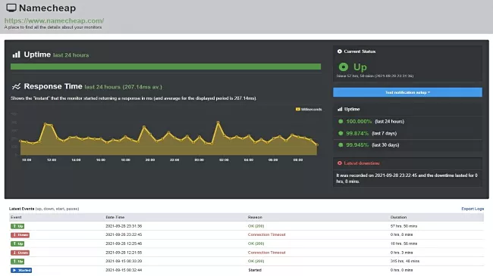The height and width of the screenshot is (276, 493).
Task: Open the Test notification setup dropdown
Action: [x=407, y=92]
